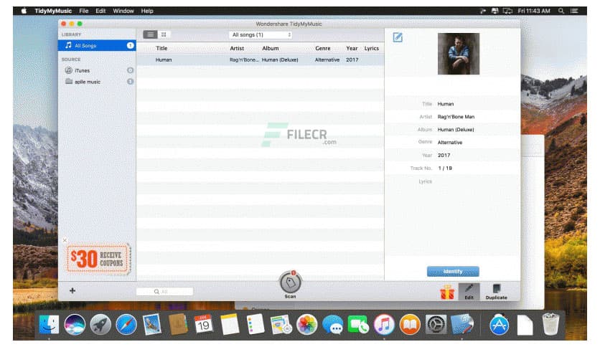Click the Identify button

453,271
